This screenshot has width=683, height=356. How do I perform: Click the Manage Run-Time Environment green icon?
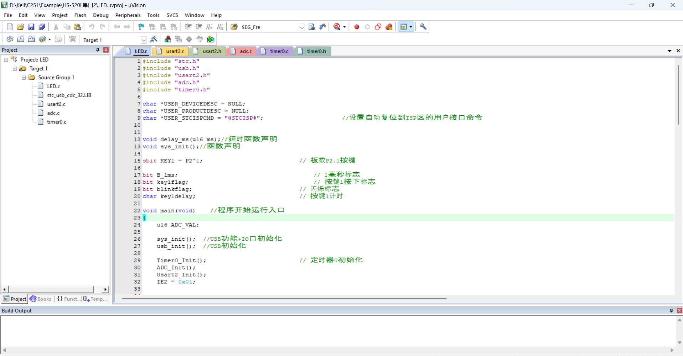tap(211, 39)
